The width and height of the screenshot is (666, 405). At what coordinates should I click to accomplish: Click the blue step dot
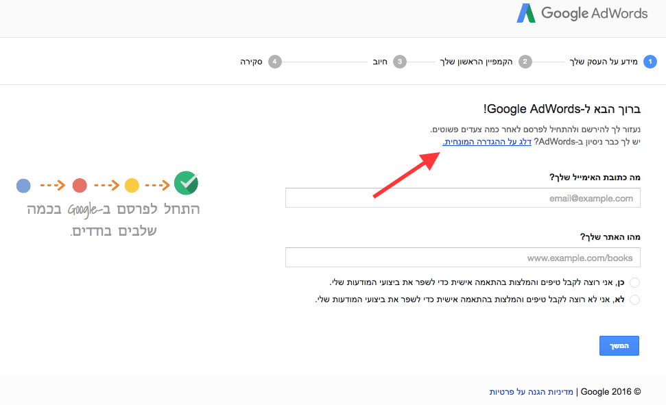[23, 185]
